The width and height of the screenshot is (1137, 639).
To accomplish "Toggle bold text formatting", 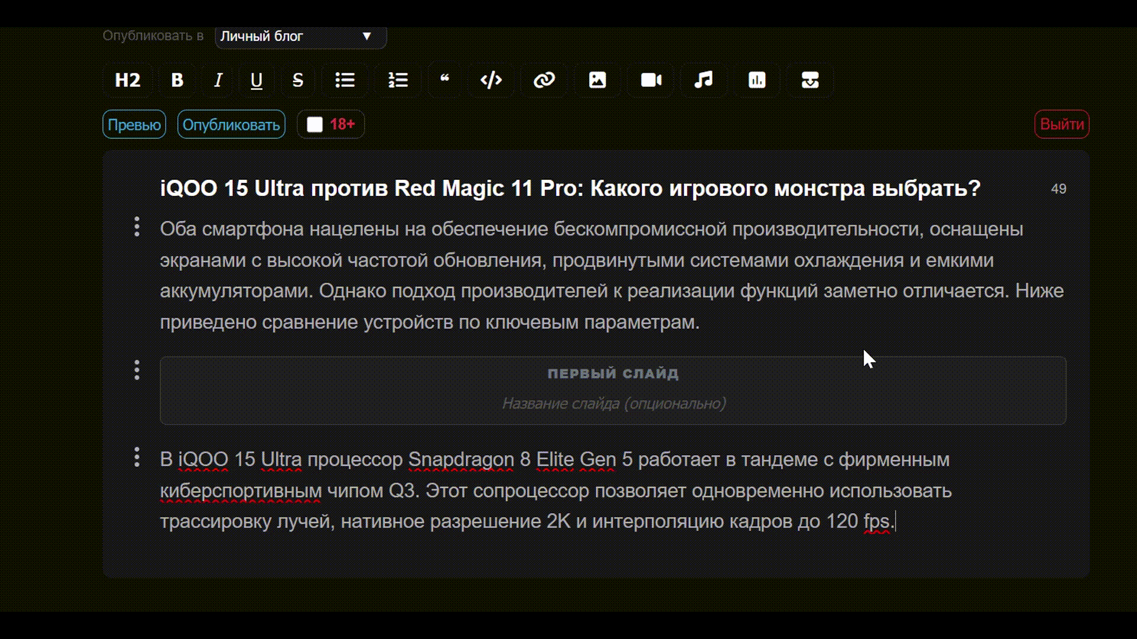I will click(x=176, y=80).
